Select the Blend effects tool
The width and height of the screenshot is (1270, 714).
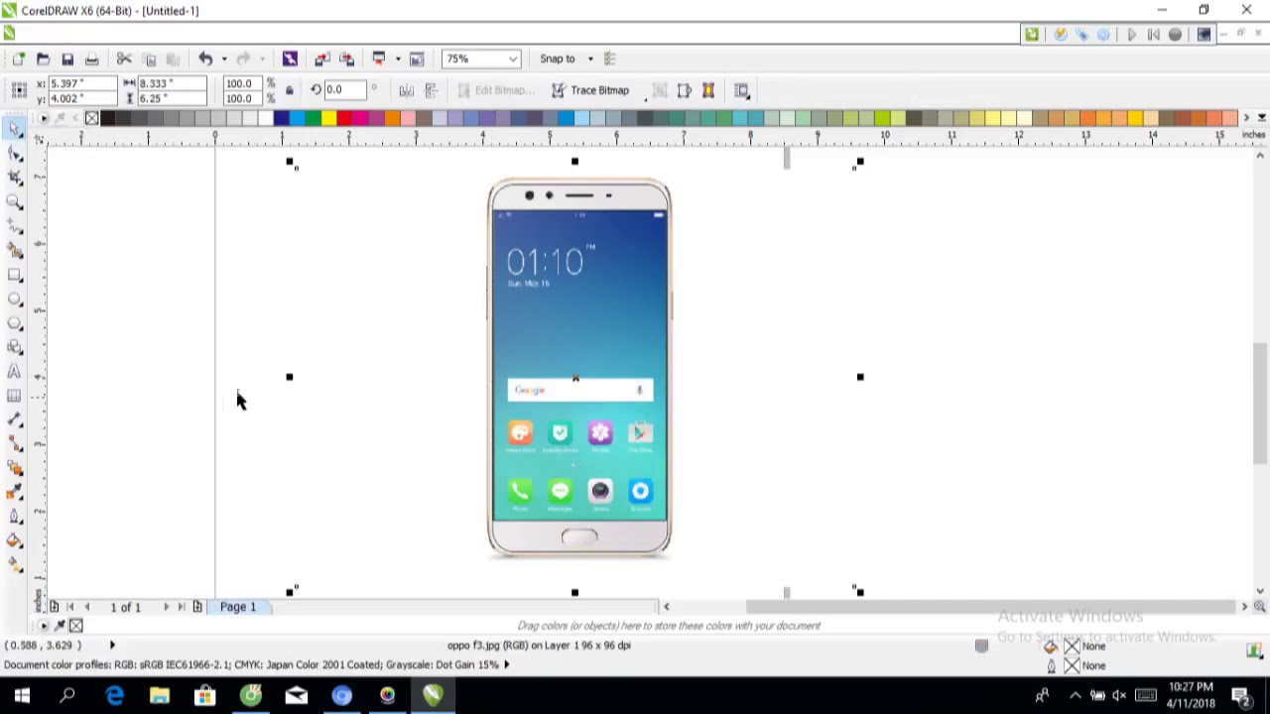point(15,468)
